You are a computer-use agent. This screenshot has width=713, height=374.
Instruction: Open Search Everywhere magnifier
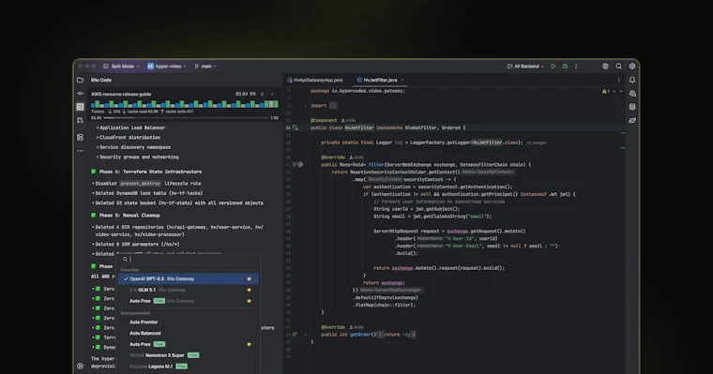[619, 67]
